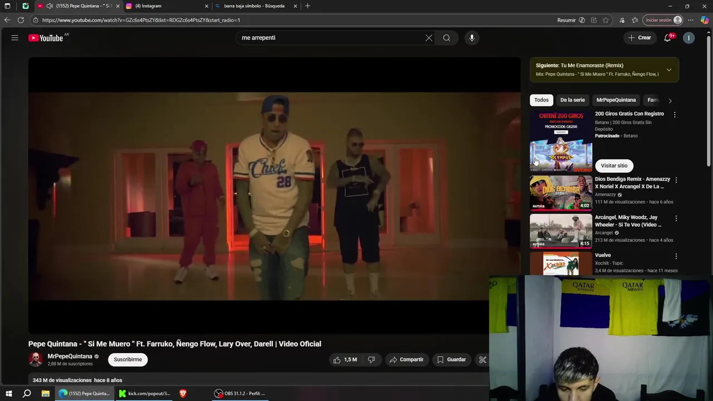The width and height of the screenshot is (713, 401).
Task: Run the search with the magnifier button
Action: point(447,38)
